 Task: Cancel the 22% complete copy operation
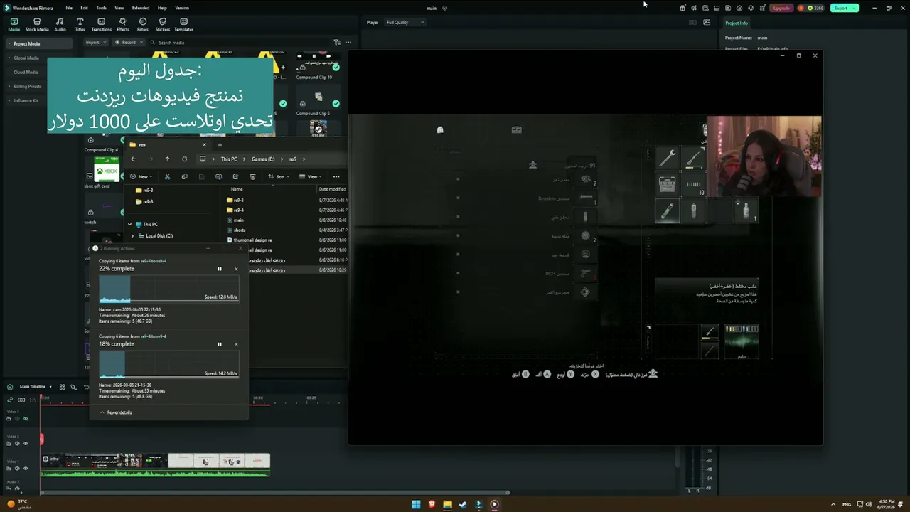[x=236, y=269]
